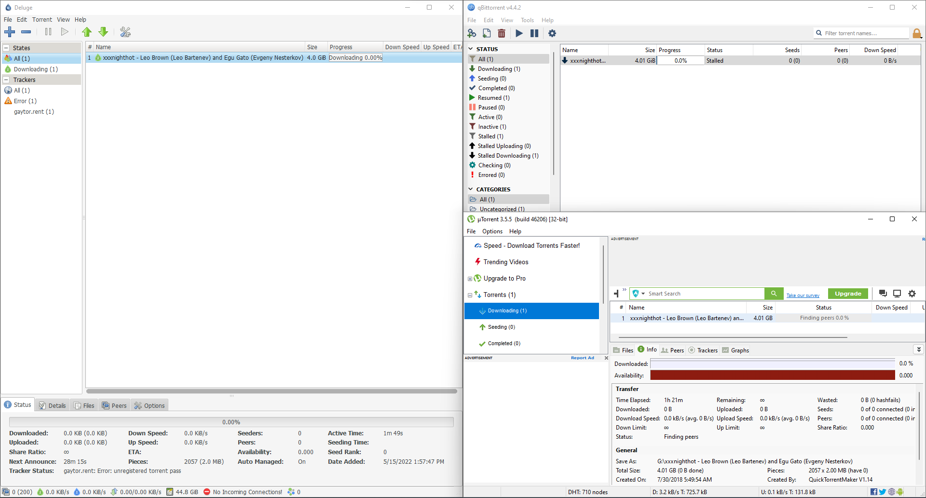Expand the Upgrade to Pro tree item
Screen dimensions: 926x498
point(470,279)
